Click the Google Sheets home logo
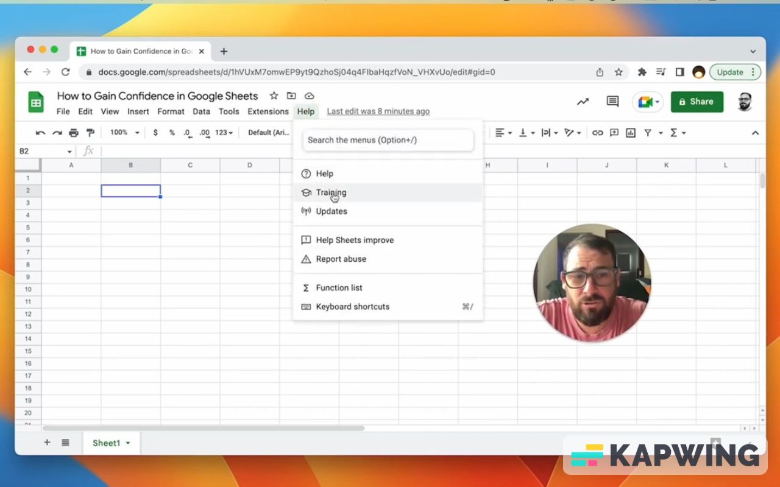Viewport: 780px width, 487px height. pyautogui.click(x=36, y=102)
